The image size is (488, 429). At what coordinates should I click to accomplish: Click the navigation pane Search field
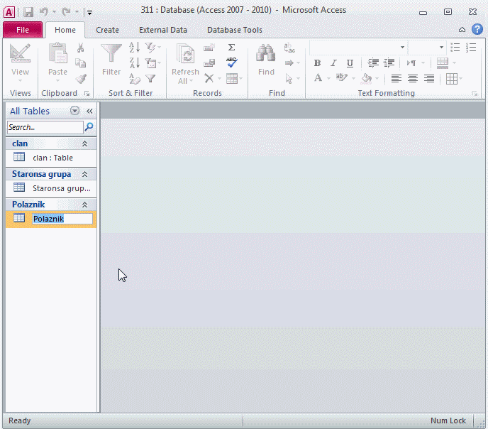point(45,127)
